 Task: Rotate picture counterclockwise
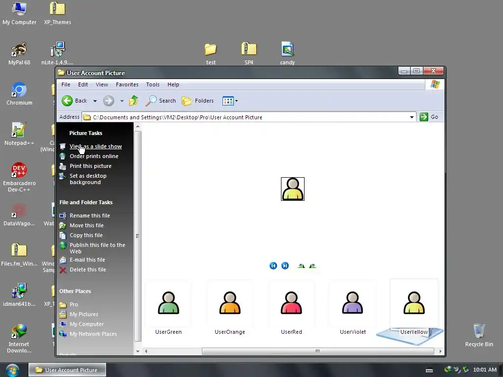(x=312, y=266)
